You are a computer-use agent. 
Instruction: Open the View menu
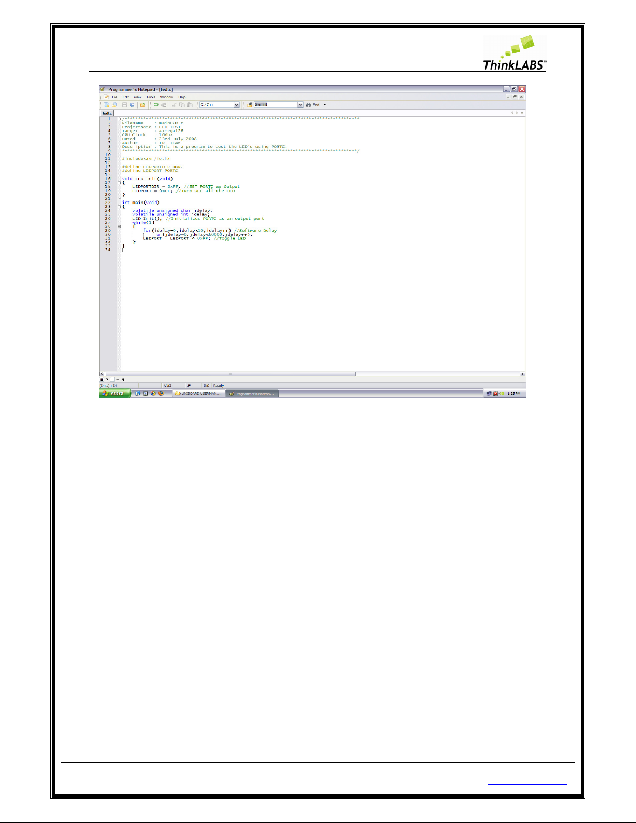click(x=138, y=97)
